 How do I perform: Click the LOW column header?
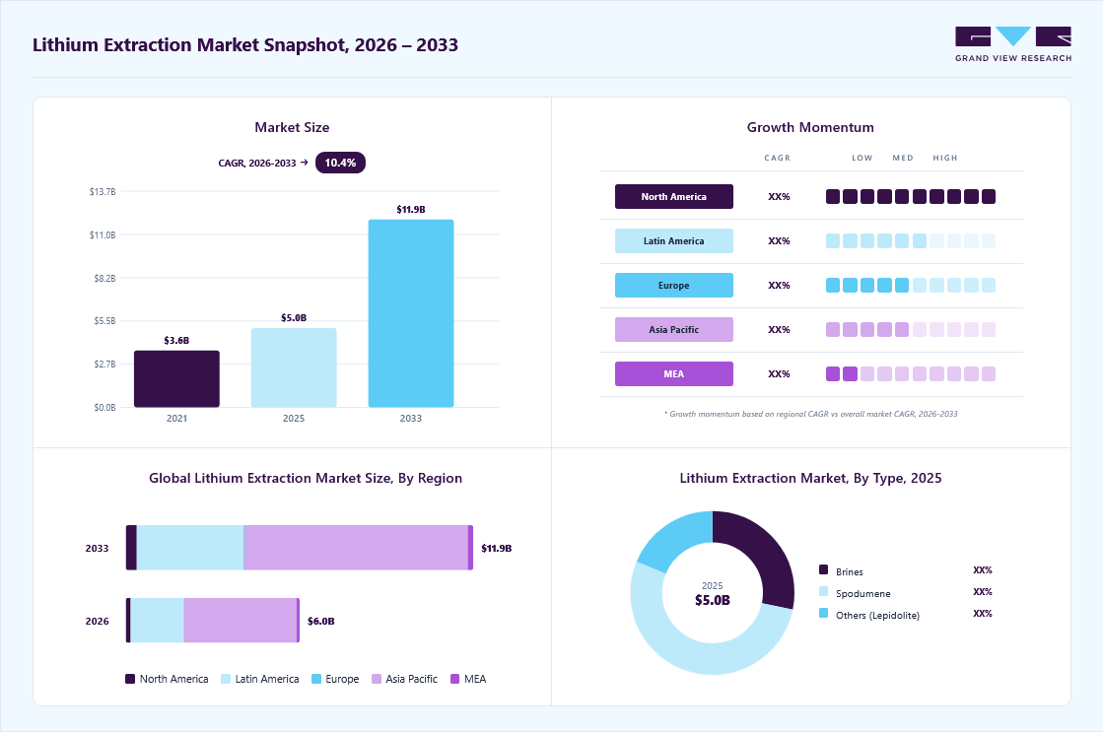(862, 159)
